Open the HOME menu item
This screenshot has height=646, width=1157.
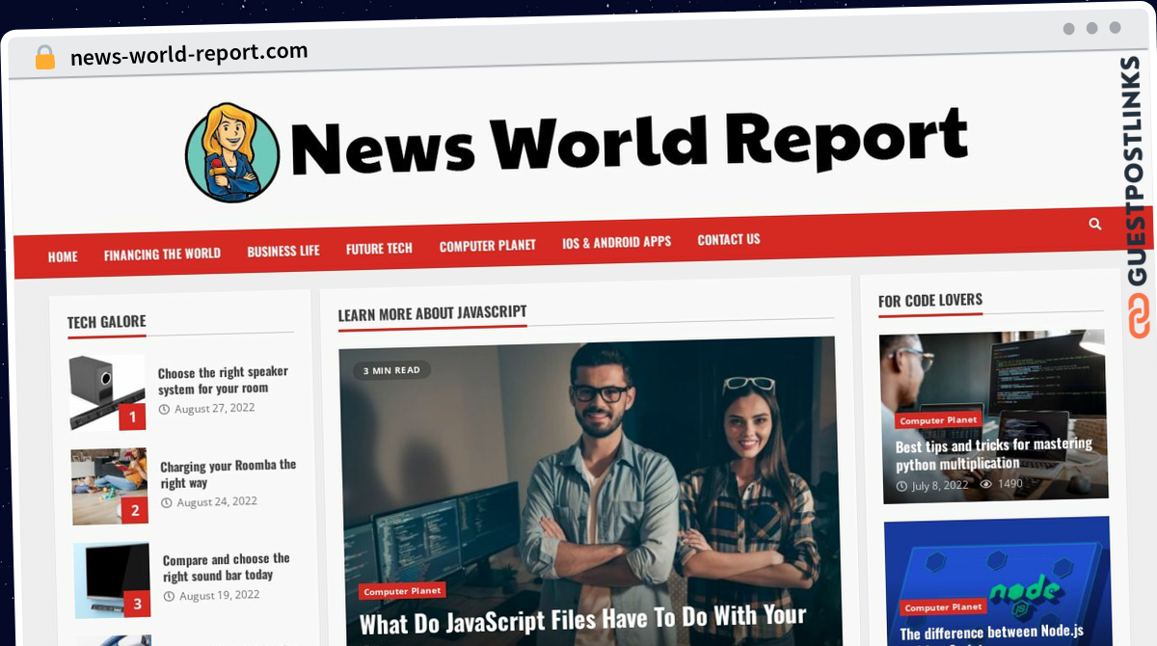pyautogui.click(x=63, y=256)
